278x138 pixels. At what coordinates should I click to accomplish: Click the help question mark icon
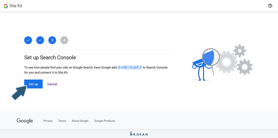click(270, 6)
